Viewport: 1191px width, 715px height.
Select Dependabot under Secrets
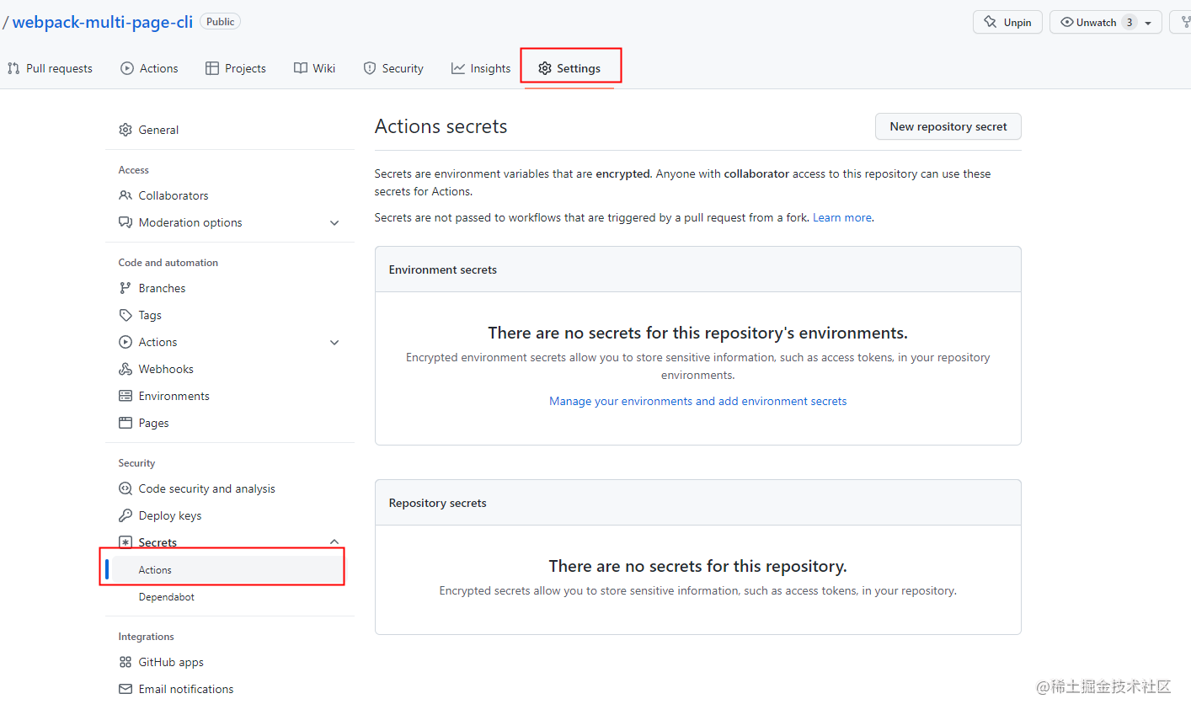(167, 597)
